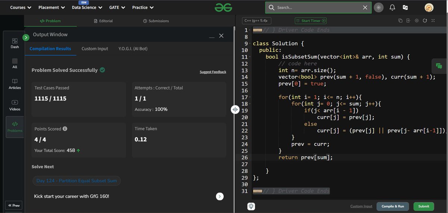448x213 pixels.
Task: Expand the folded code marker on line 31
Action: (x=257, y=191)
